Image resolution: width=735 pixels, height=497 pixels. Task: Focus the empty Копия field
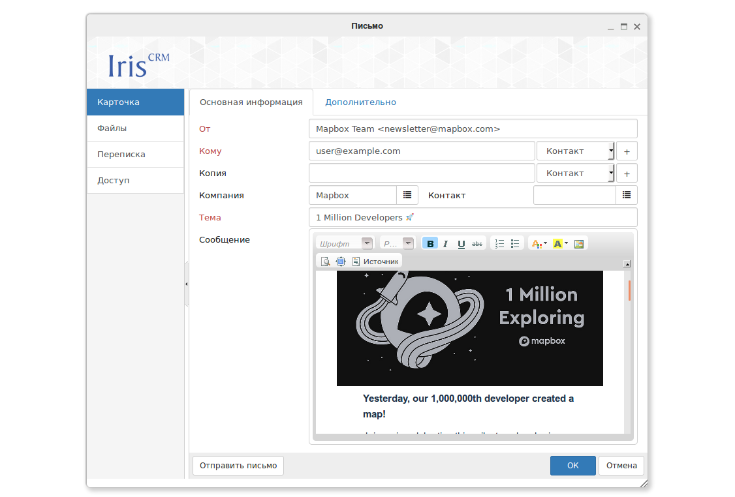422,173
